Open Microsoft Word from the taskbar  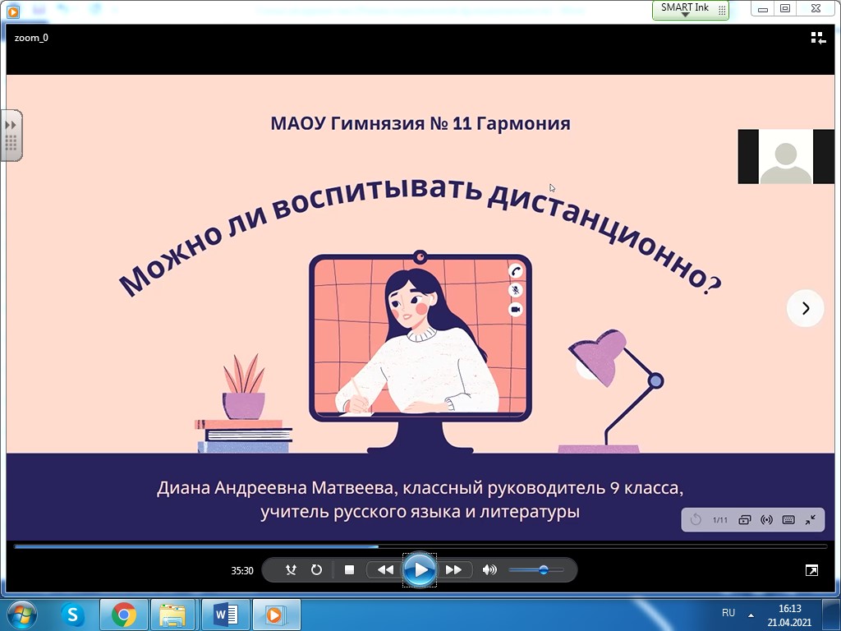click(225, 614)
